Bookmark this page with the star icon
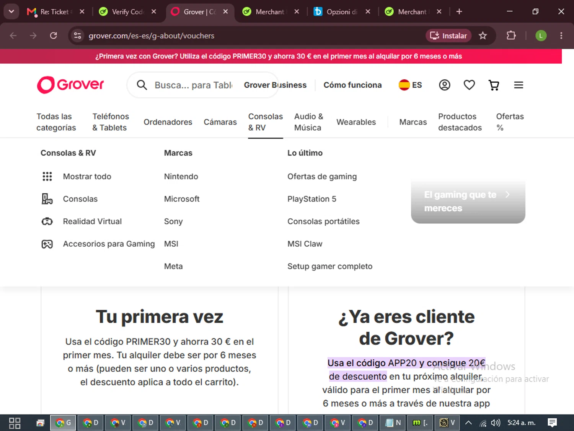The width and height of the screenshot is (574, 431). coord(483,36)
